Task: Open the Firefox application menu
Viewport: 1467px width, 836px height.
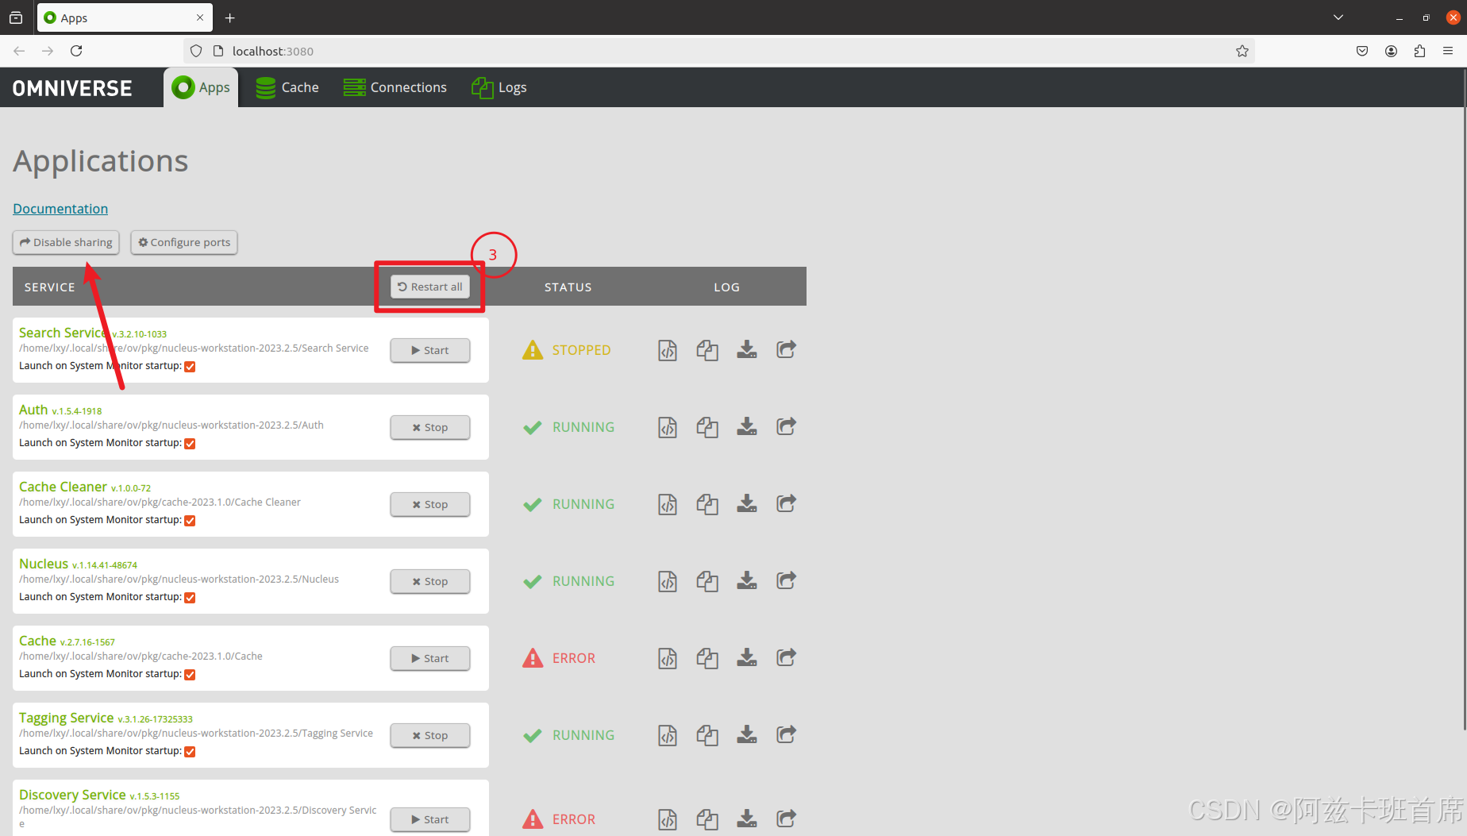Action: coord(1448,51)
